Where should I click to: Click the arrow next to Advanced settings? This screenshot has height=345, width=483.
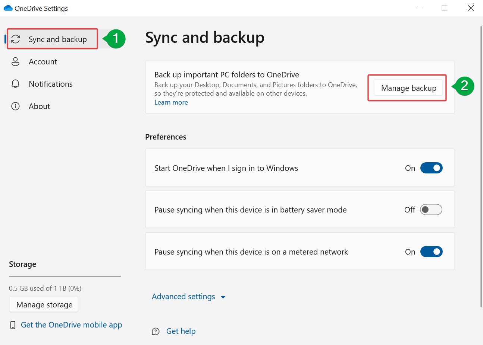223,297
